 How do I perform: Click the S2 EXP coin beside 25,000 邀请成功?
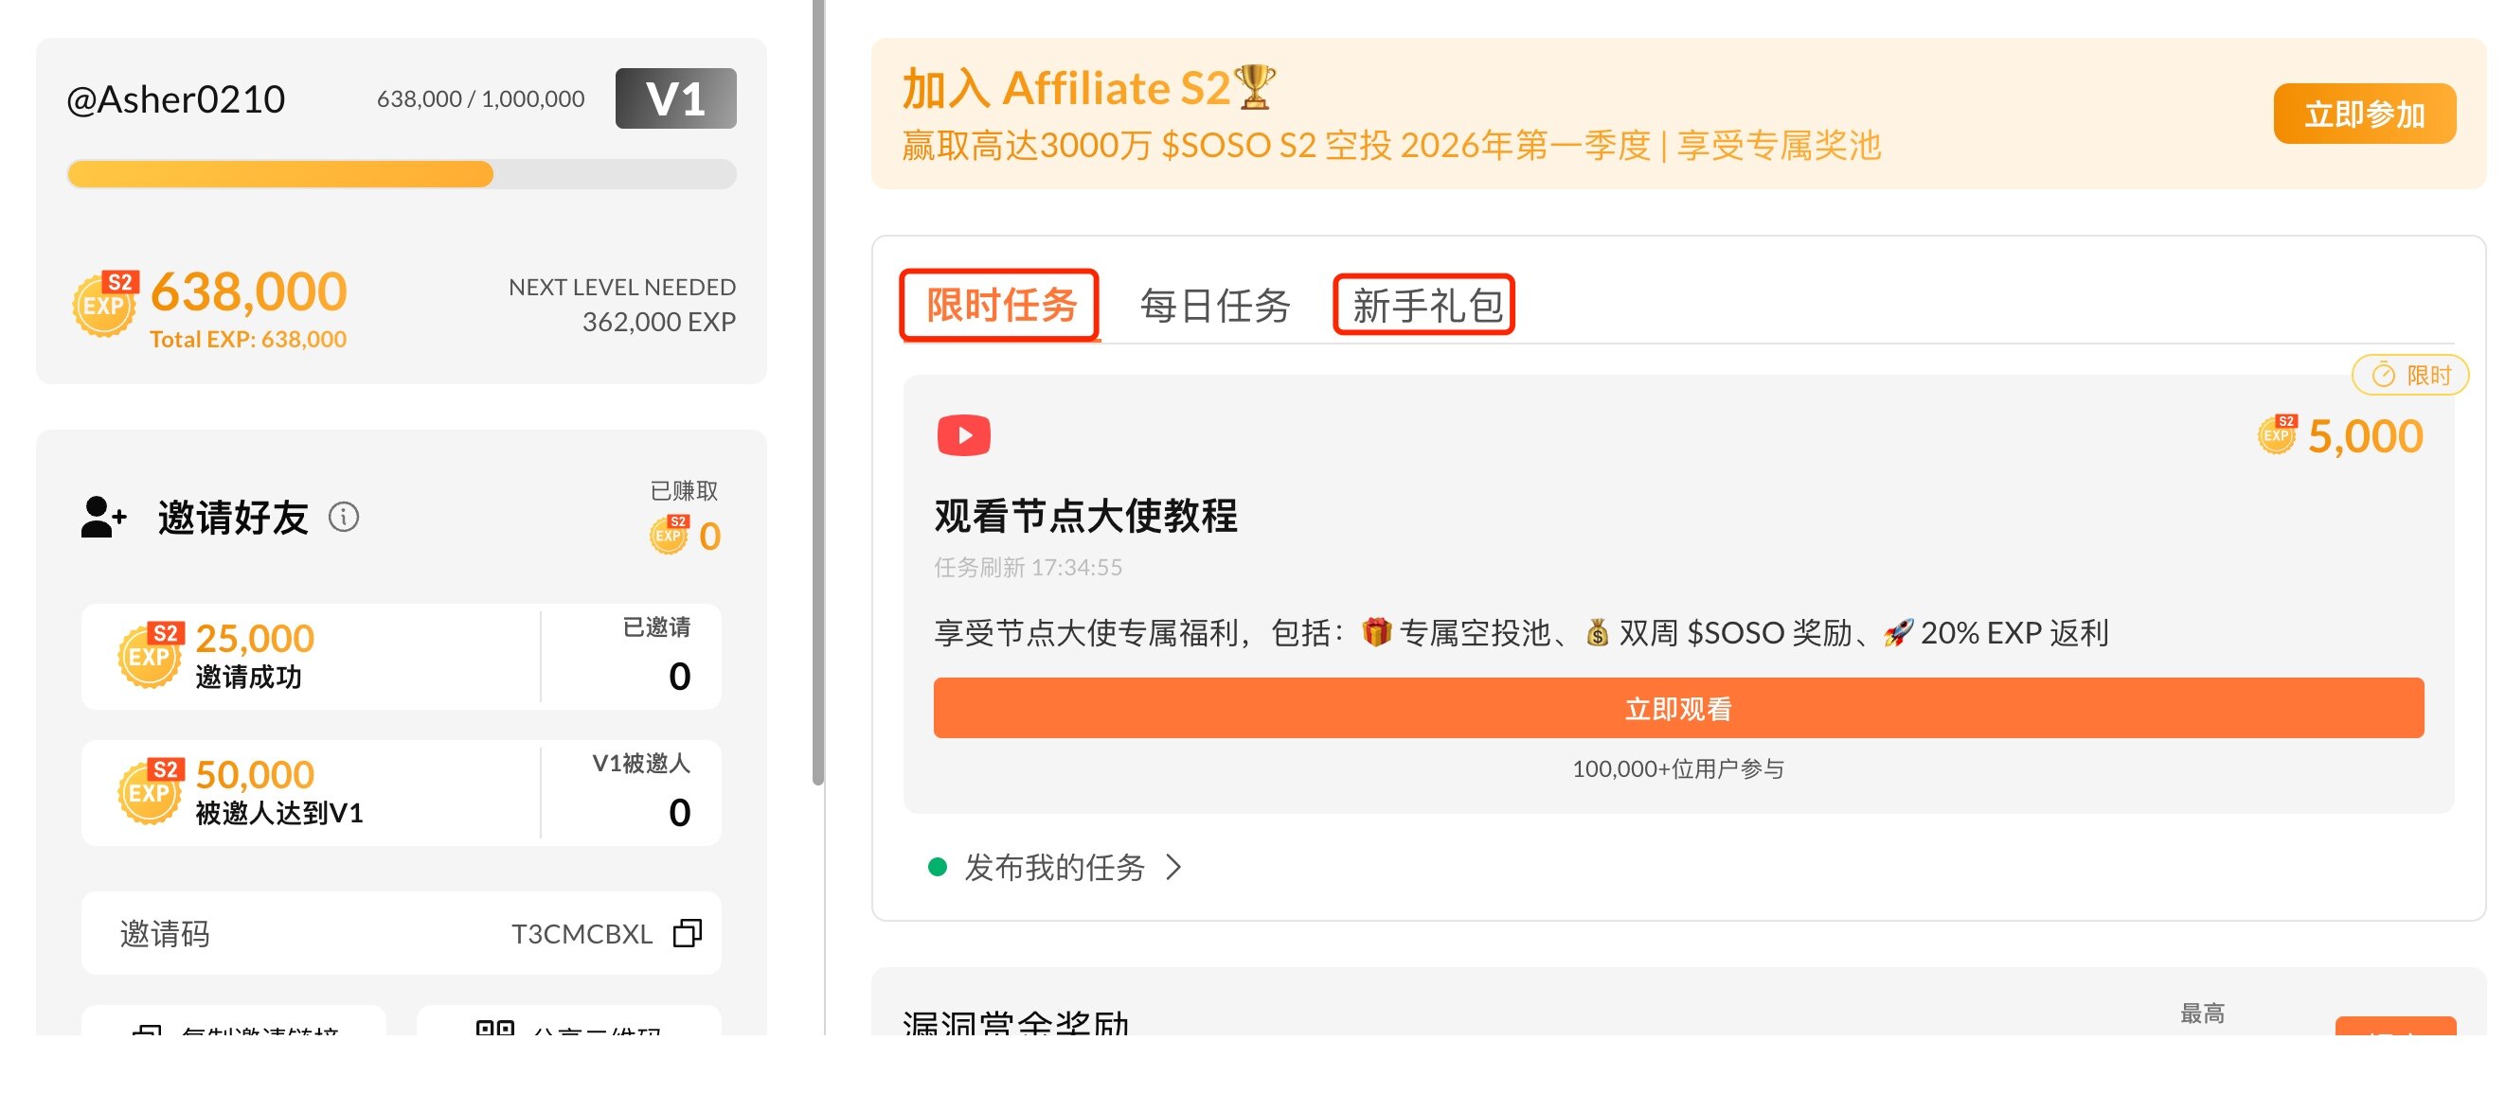click(149, 654)
